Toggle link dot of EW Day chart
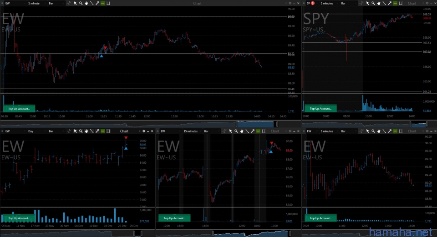Screen dimensions: 437x237 2,131
